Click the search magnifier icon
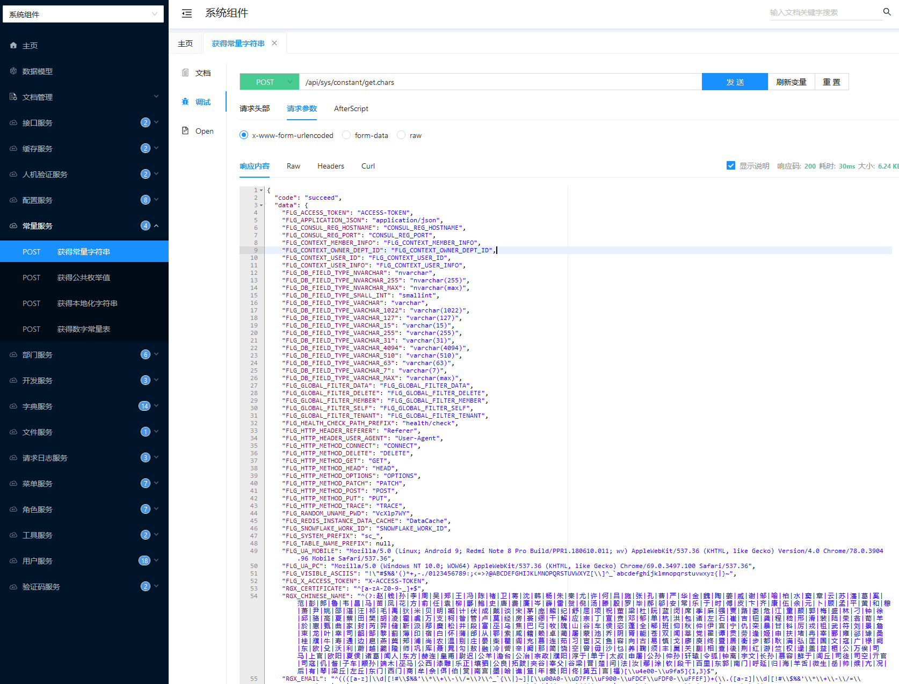The image size is (899, 684). point(887,12)
